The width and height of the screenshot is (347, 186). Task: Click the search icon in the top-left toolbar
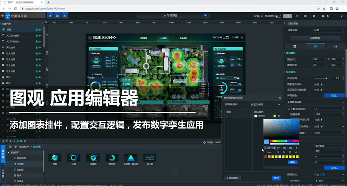tap(64, 16)
